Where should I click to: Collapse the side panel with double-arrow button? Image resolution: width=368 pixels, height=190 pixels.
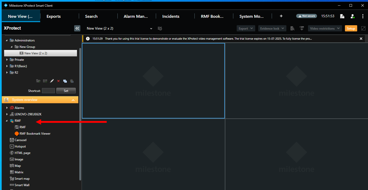coord(77,28)
